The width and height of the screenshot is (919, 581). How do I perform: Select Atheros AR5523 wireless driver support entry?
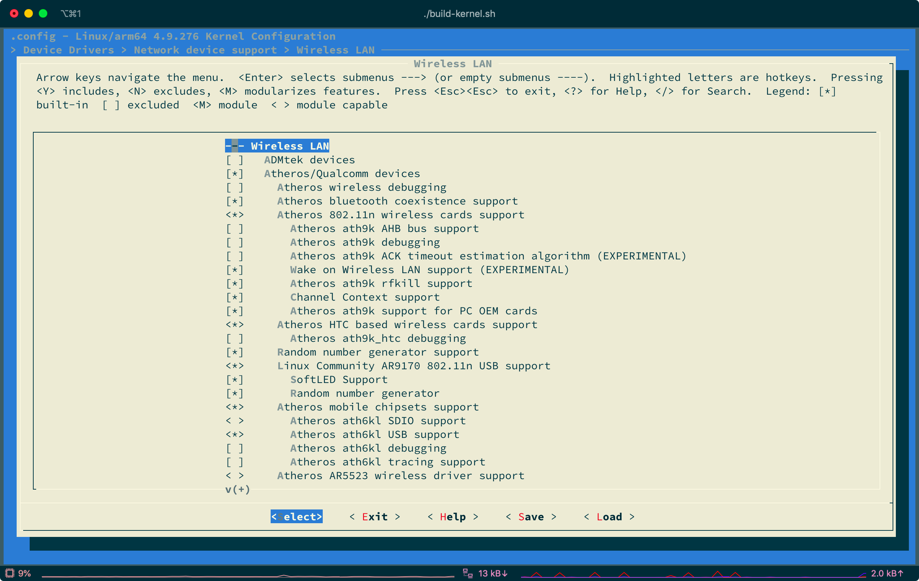tap(401, 475)
